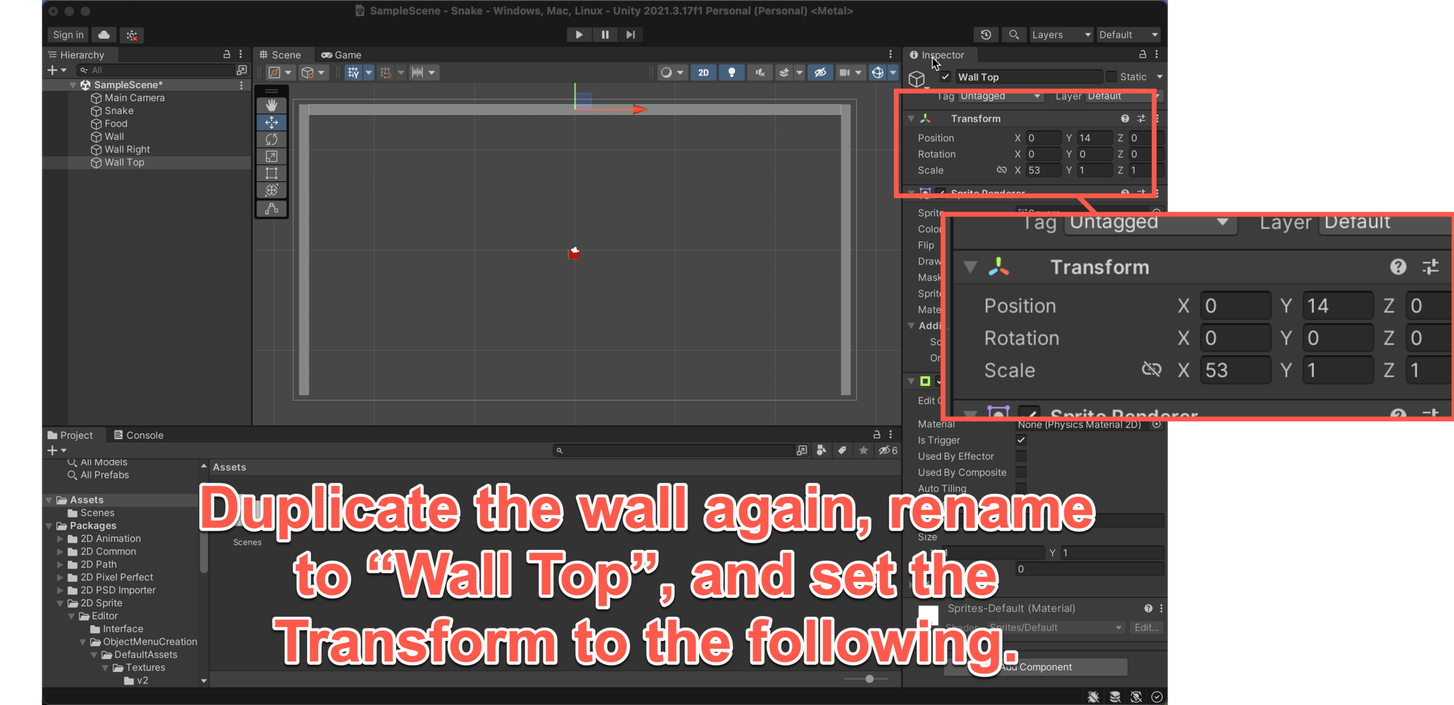Toggle the Static checkbox

[1111, 77]
